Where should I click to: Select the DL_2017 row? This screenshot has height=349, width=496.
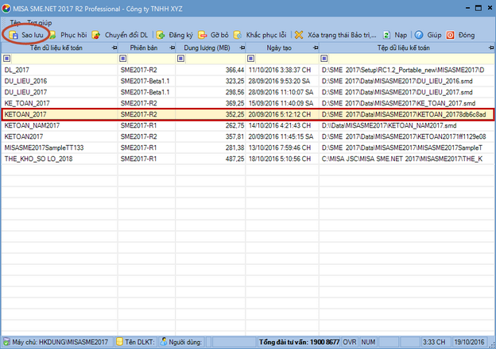pyautogui.click(x=248, y=70)
